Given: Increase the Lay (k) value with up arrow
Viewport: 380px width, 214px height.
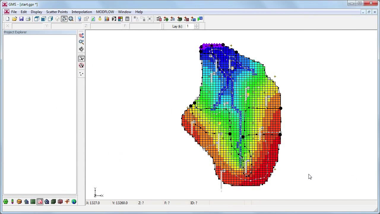Looking at the screenshot, I should [x=196, y=25].
